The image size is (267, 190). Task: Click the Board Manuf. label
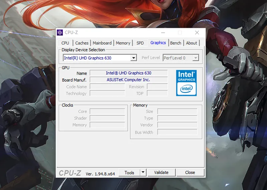click(74, 80)
